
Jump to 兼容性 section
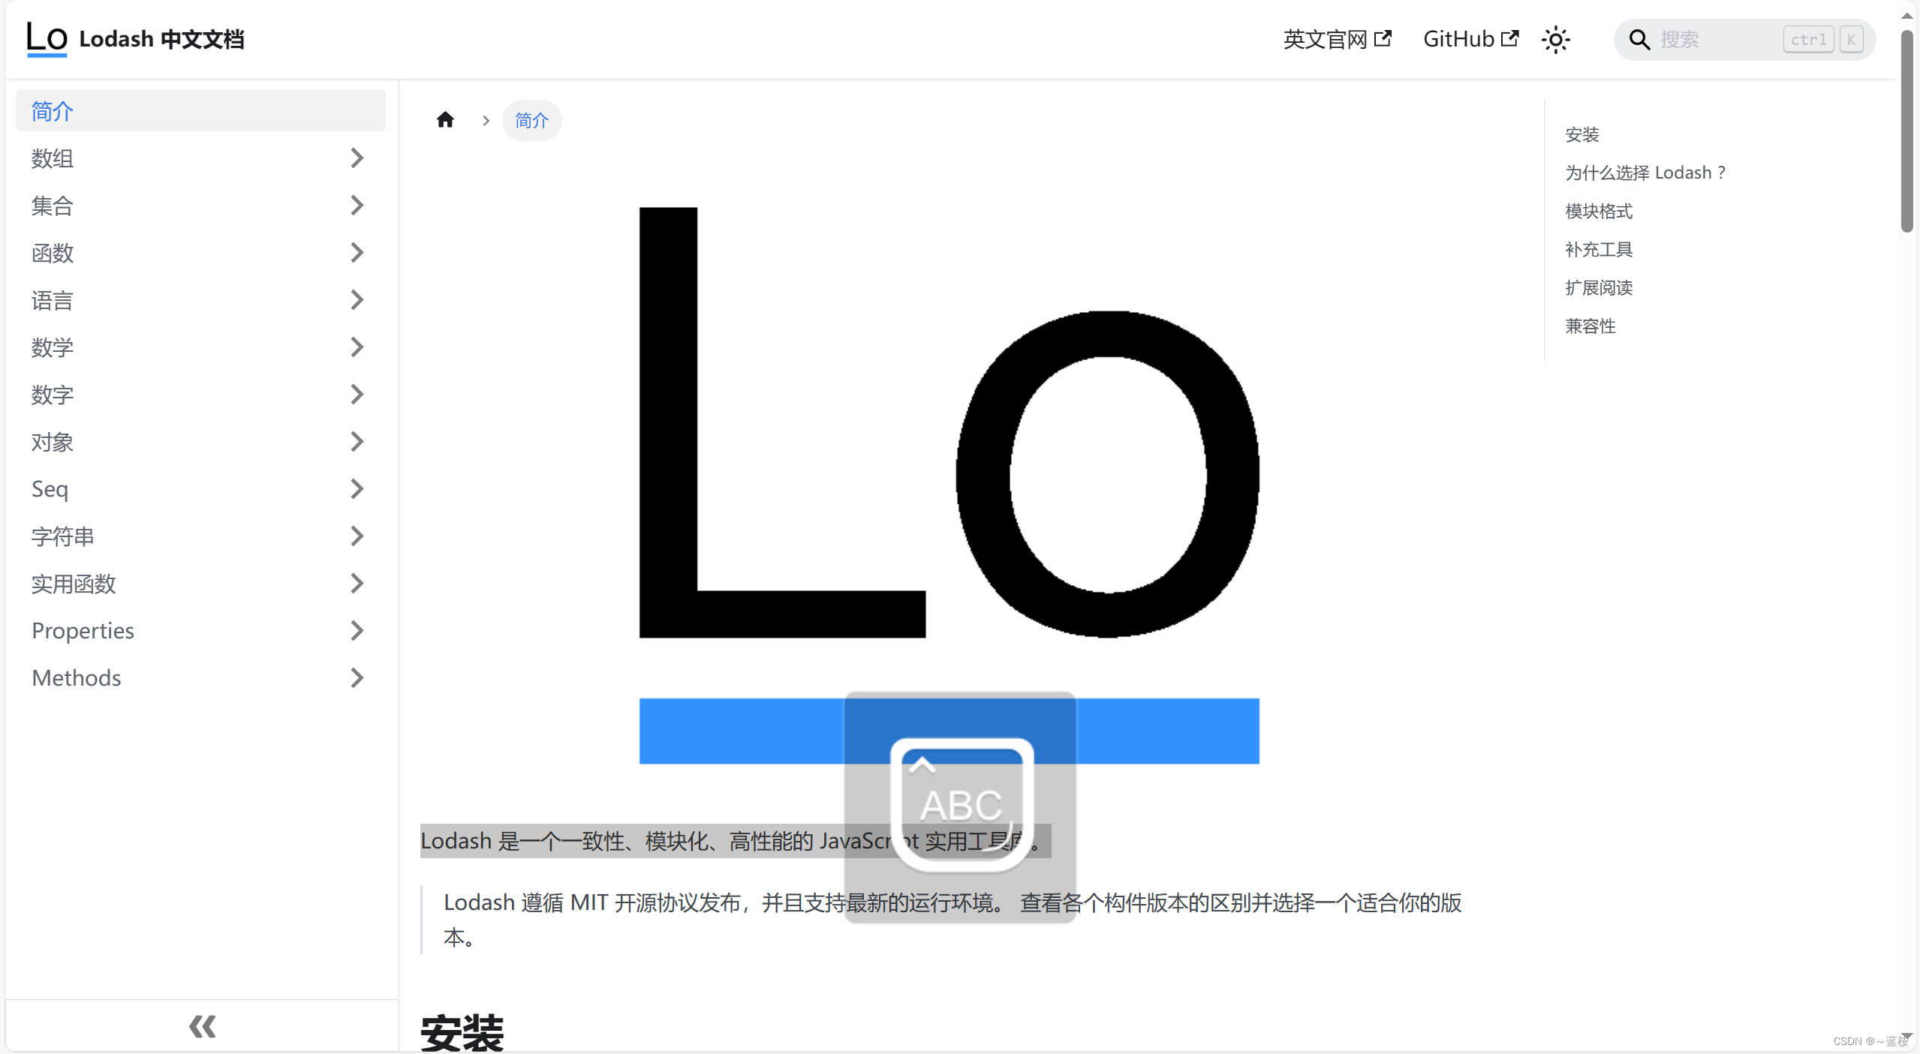[x=1590, y=326]
